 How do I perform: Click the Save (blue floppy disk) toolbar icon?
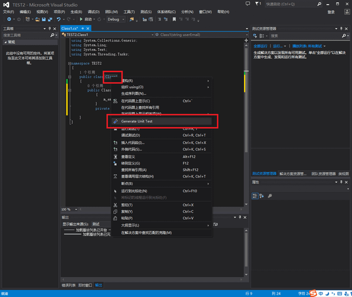click(44, 19)
